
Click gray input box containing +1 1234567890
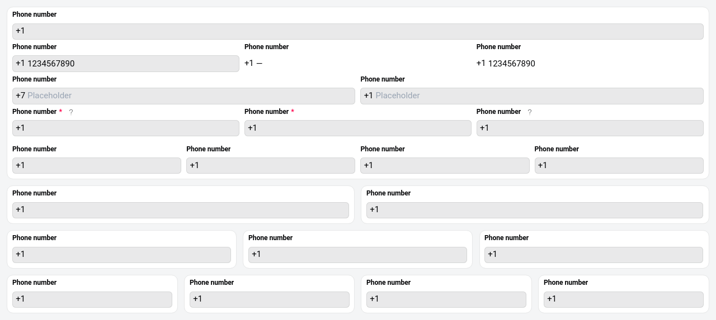126,64
